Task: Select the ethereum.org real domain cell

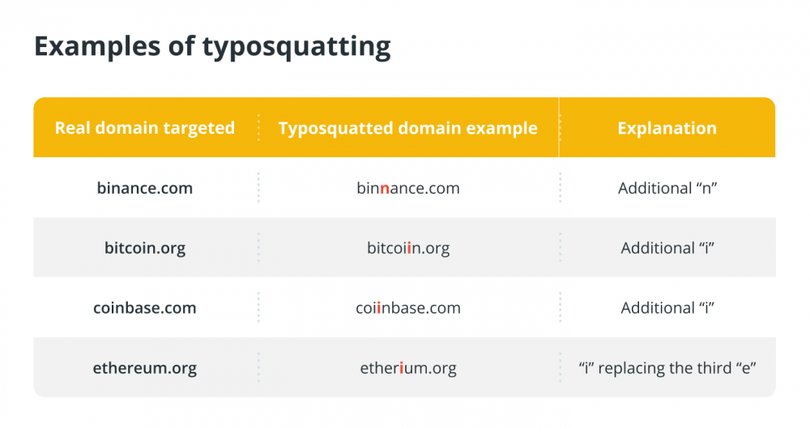Action: [145, 367]
